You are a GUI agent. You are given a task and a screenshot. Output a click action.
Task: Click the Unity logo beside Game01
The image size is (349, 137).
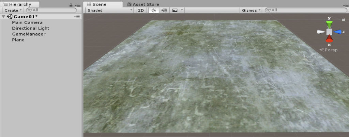(10, 16)
